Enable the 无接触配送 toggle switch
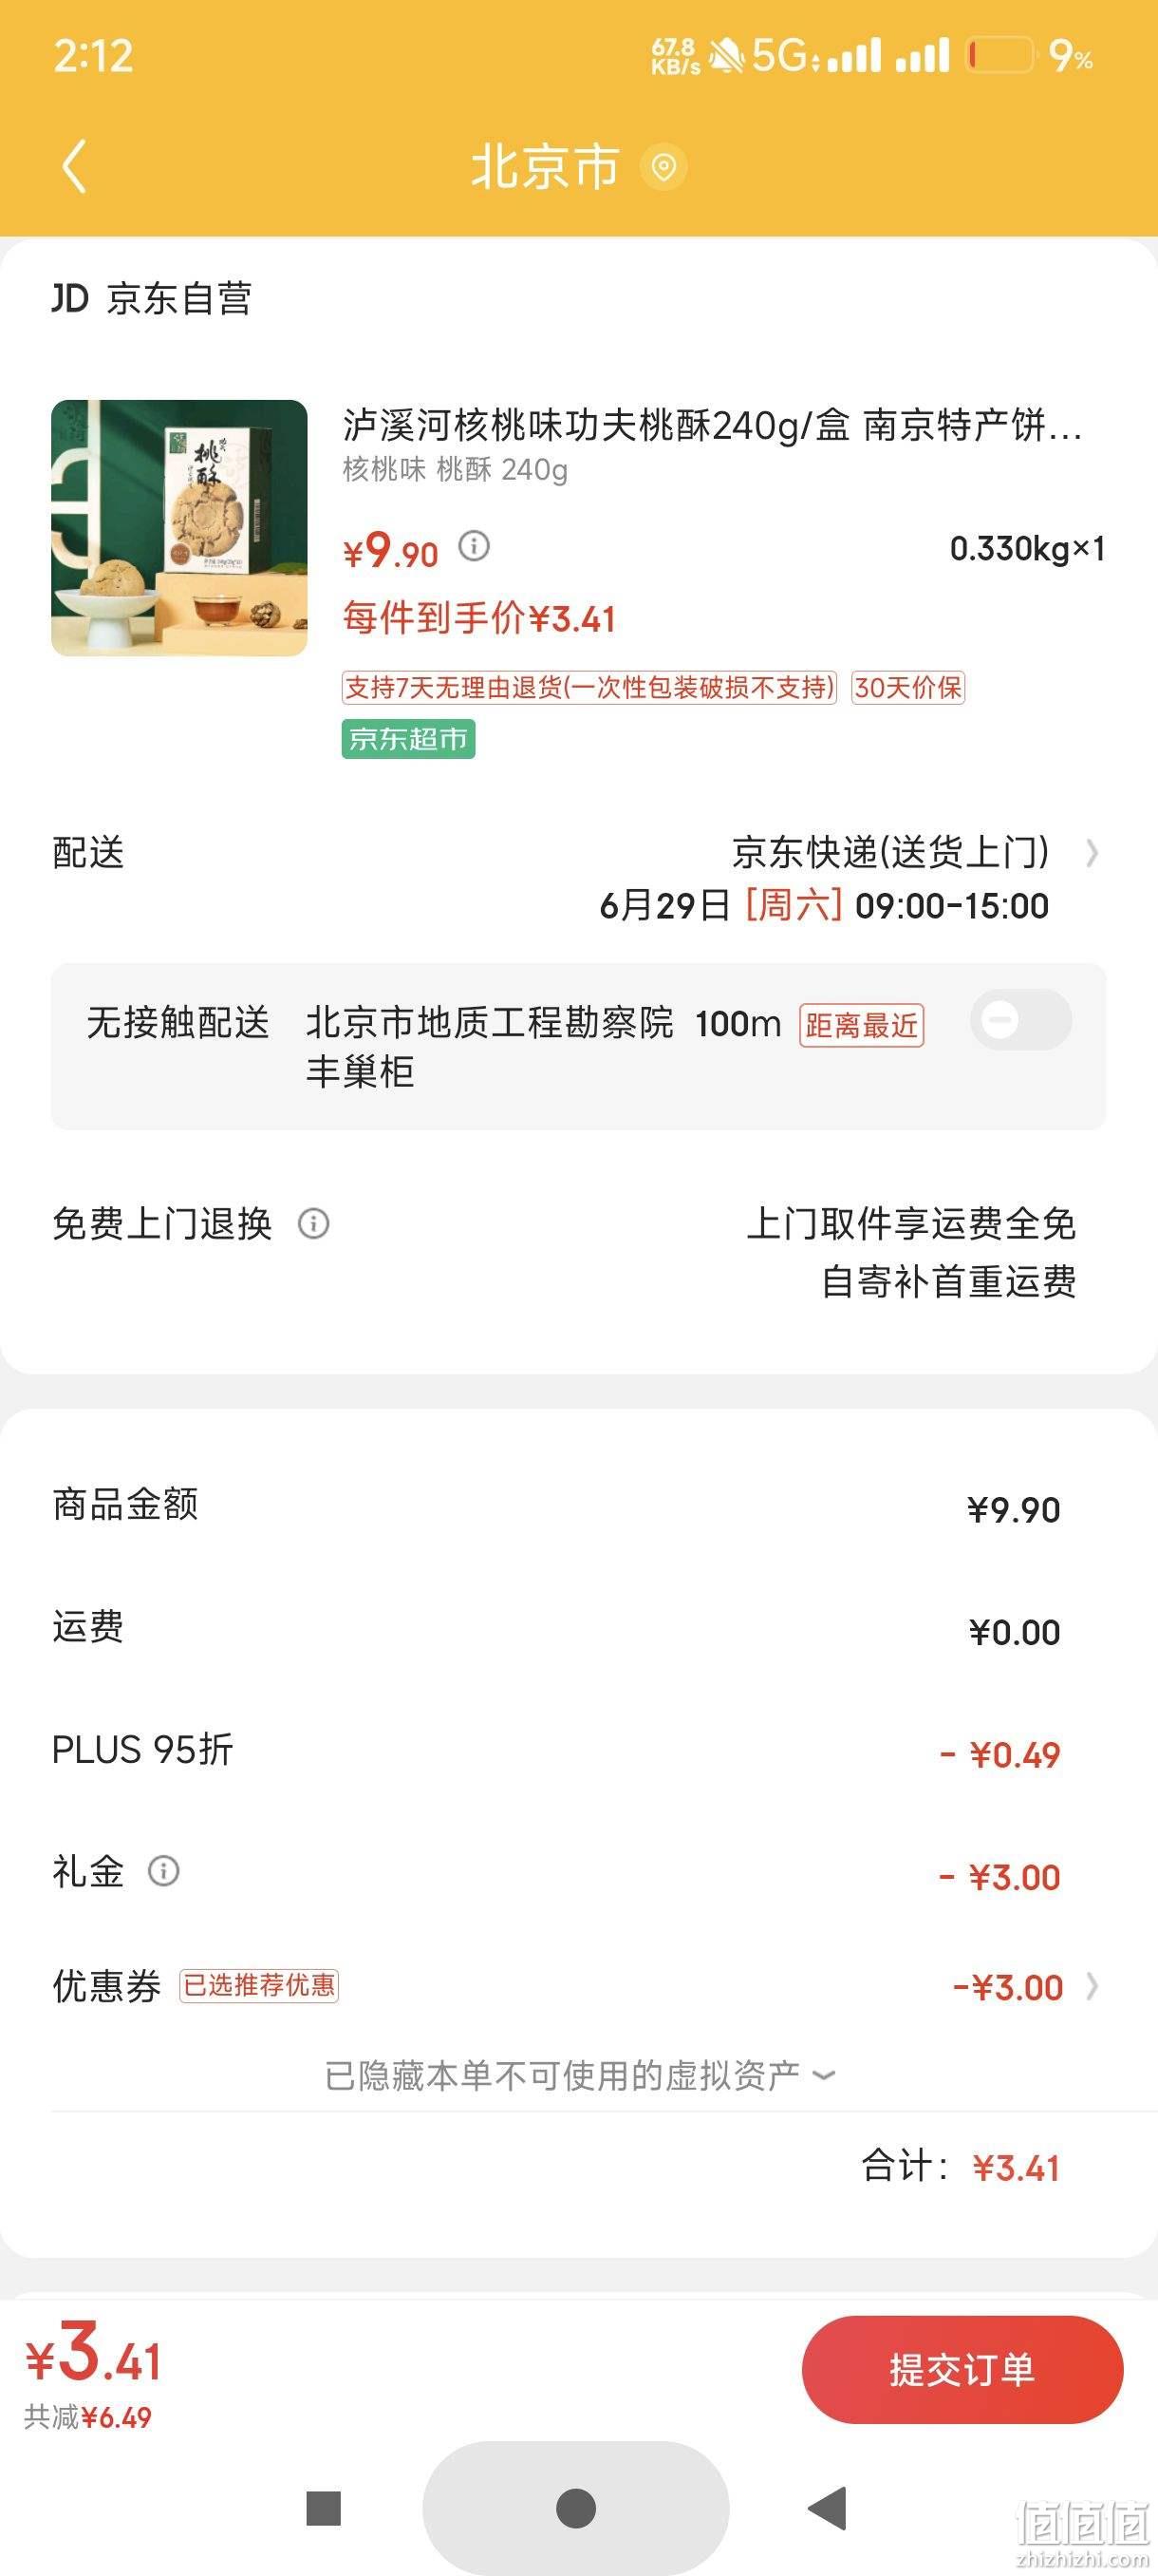 point(1020,1020)
